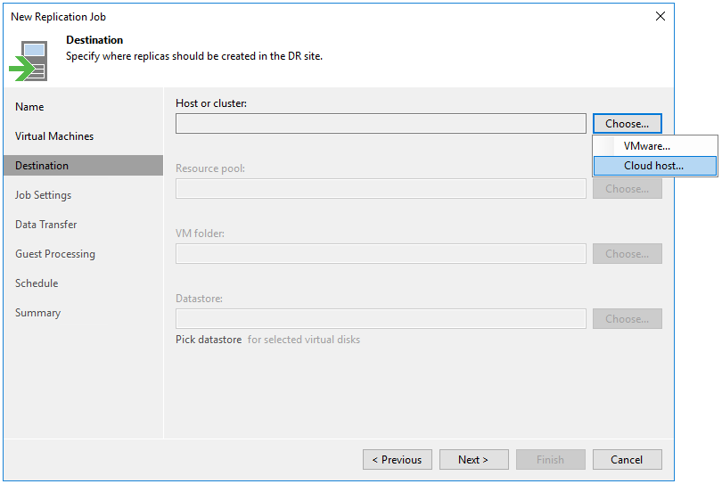Image resolution: width=722 pixels, height=484 pixels.
Task: Switch to the Job Settings step
Action: [x=43, y=195]
